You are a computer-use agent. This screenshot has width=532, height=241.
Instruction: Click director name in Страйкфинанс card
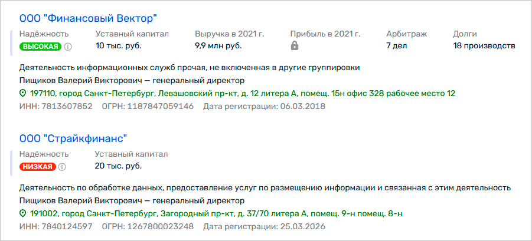80,201
